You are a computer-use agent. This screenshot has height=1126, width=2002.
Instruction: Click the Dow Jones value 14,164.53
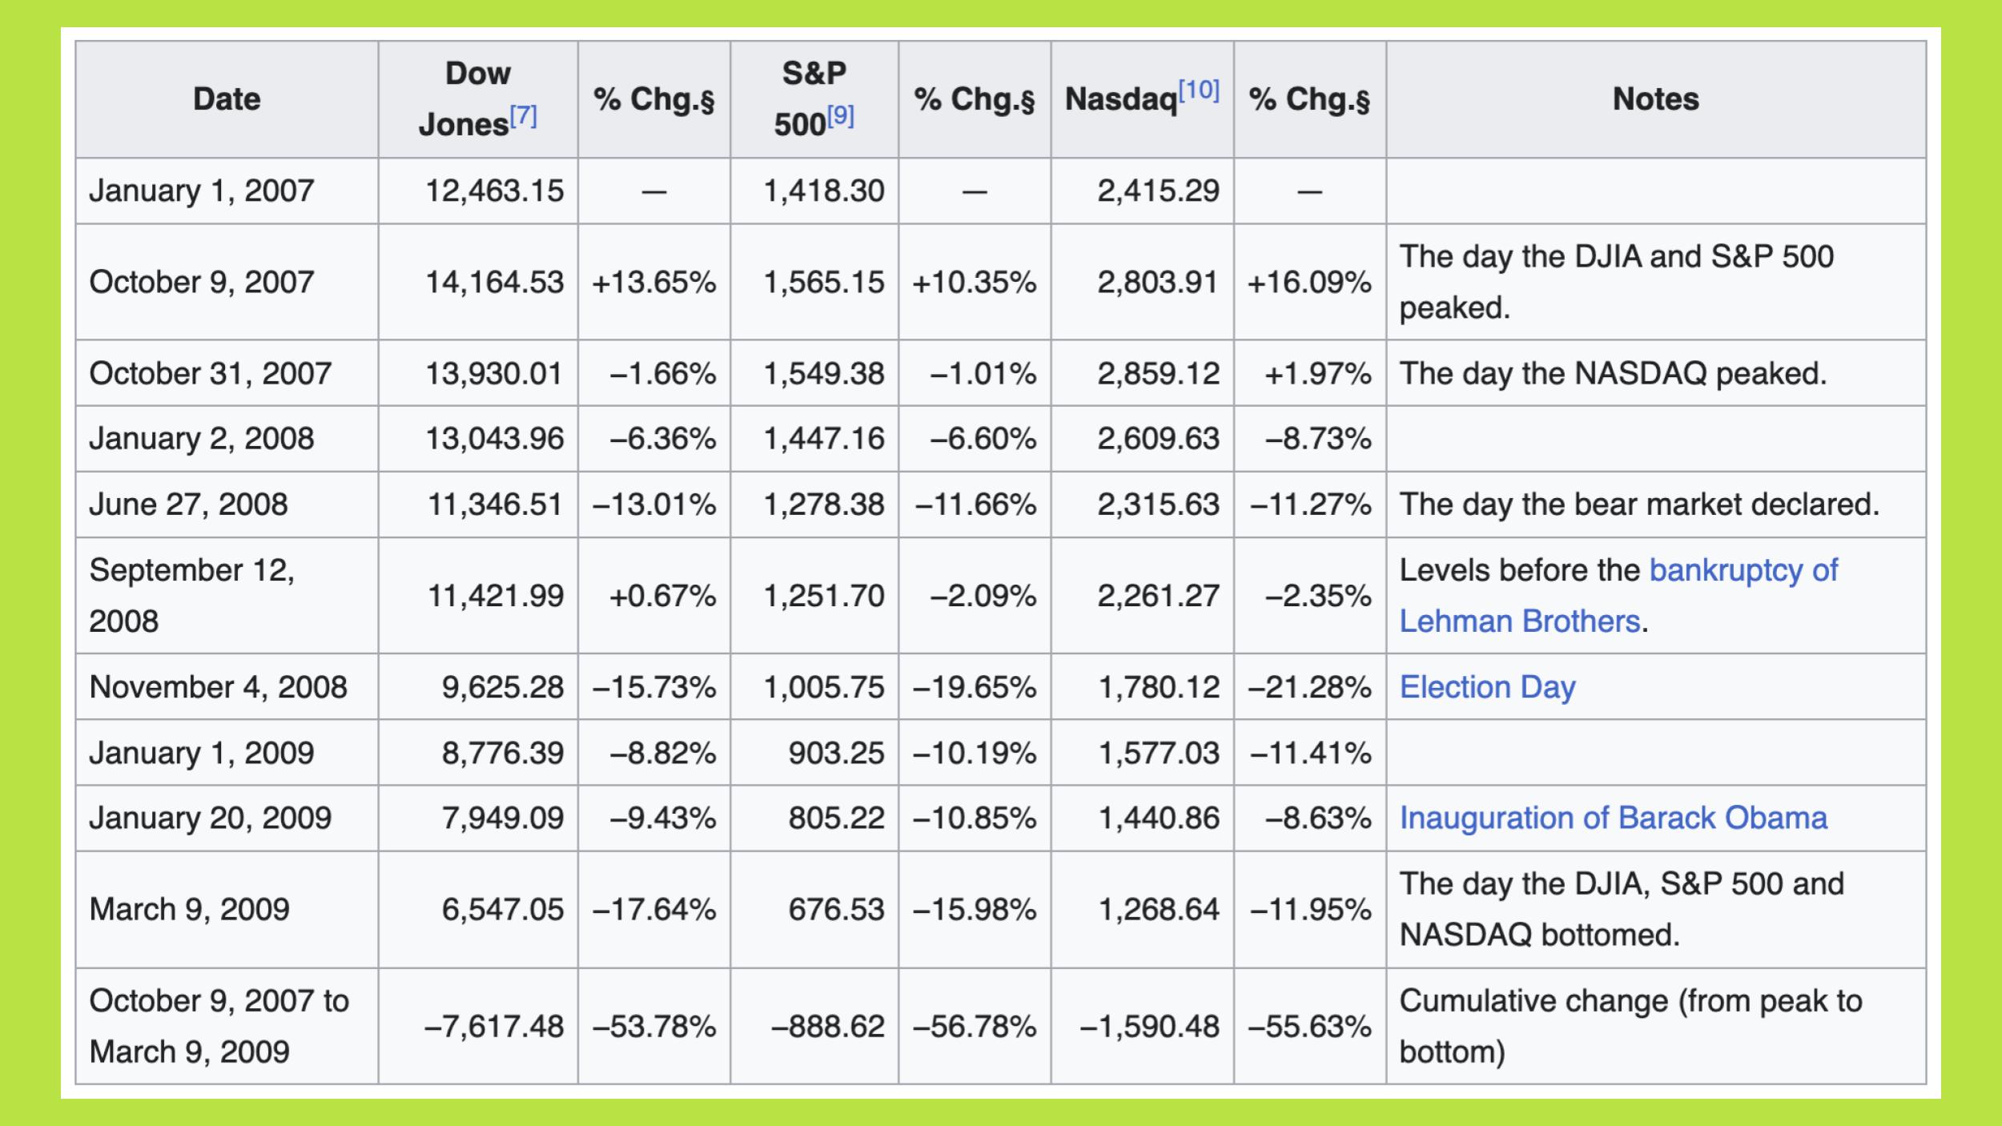tap(494, 282)
